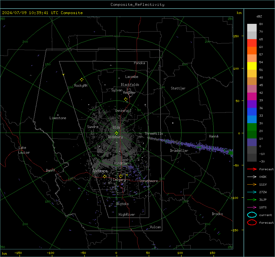Click the cyan current ellipse legend icon
275x257 pixels.
tap(252, 215)
